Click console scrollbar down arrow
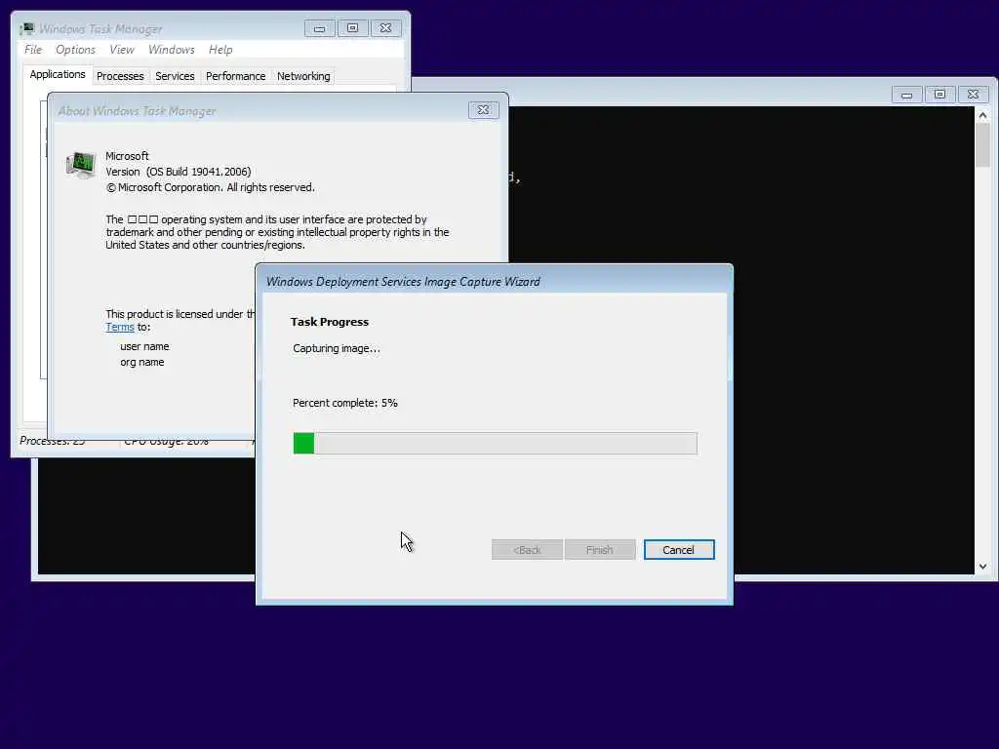999x749 pixels. [x=982, y=567]
